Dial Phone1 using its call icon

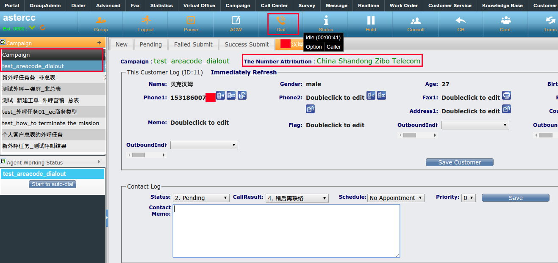220,96
